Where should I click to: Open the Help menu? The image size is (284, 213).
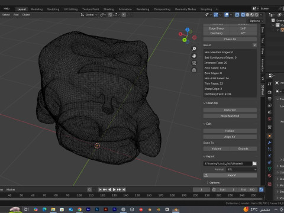pos(7,9)
